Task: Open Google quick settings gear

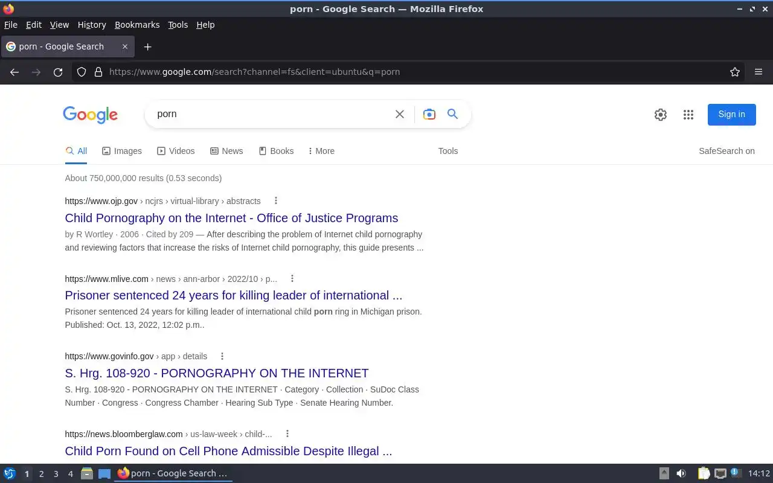Action: coord(661,115)
